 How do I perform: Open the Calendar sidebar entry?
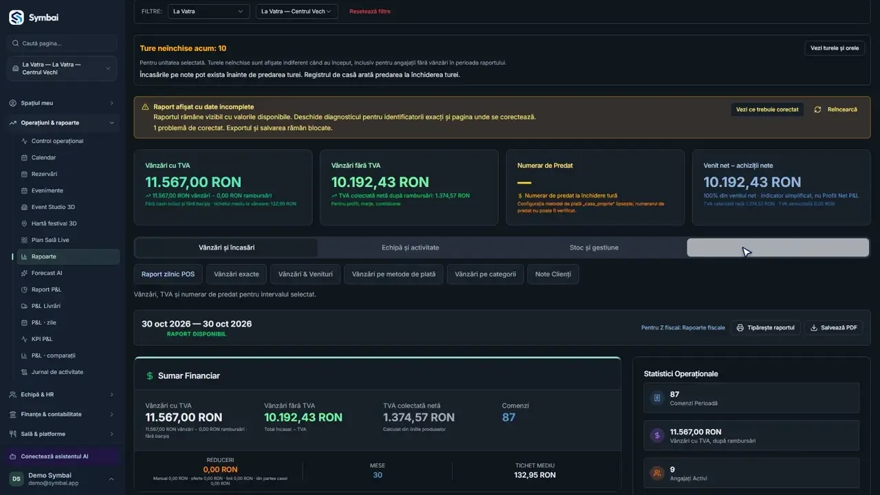pos(67,157)
